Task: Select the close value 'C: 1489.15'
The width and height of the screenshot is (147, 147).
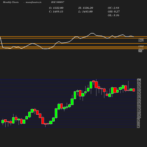Action: tap(56, 12)
